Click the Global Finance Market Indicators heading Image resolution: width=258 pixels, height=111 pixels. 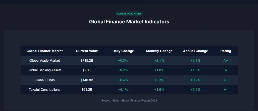click(129, 22)
